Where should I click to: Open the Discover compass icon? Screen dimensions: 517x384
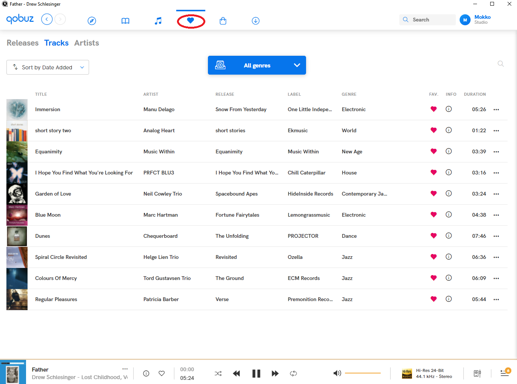click(92, 21)
